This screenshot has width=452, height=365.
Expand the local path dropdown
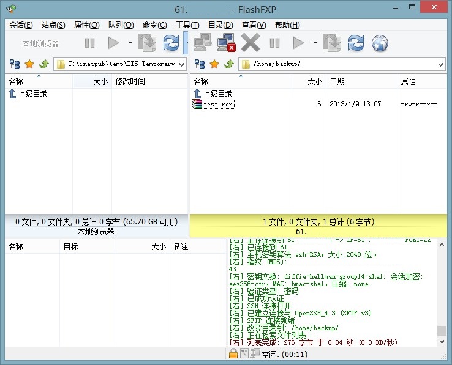[183, 64]
